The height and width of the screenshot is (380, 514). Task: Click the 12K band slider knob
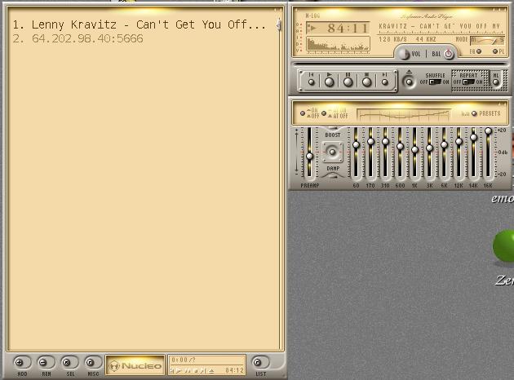click(459, 142)
